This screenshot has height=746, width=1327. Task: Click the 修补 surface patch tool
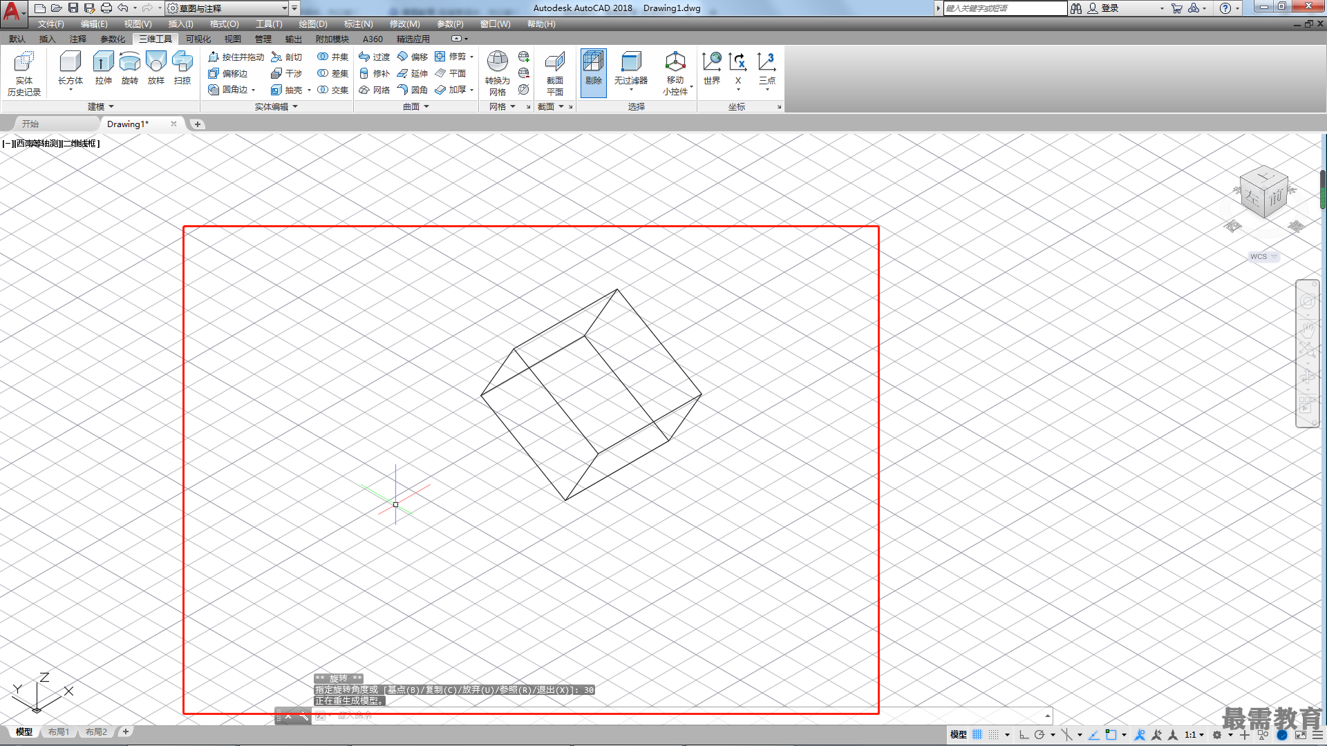(375, 73)
